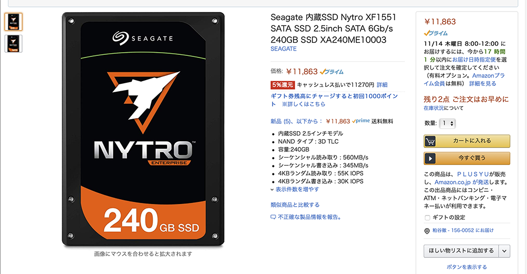Select the second Nytro product thumbnail

coord(14,44)
